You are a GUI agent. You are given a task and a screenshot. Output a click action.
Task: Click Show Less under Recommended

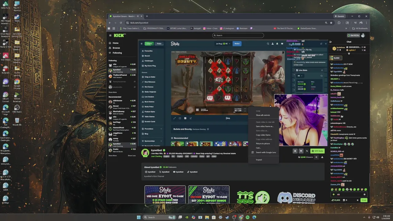[132, 156]
